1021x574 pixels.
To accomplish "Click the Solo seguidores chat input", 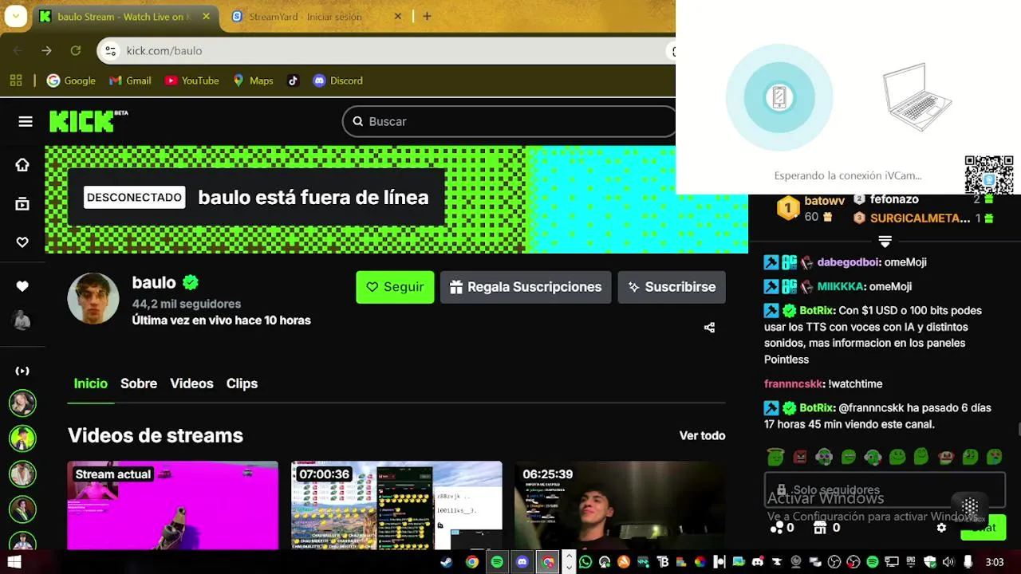I will point(885,489).
